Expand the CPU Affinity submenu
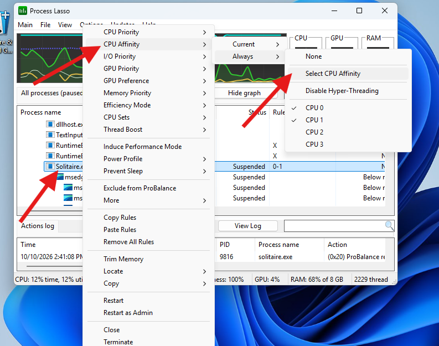 [149, 44]
